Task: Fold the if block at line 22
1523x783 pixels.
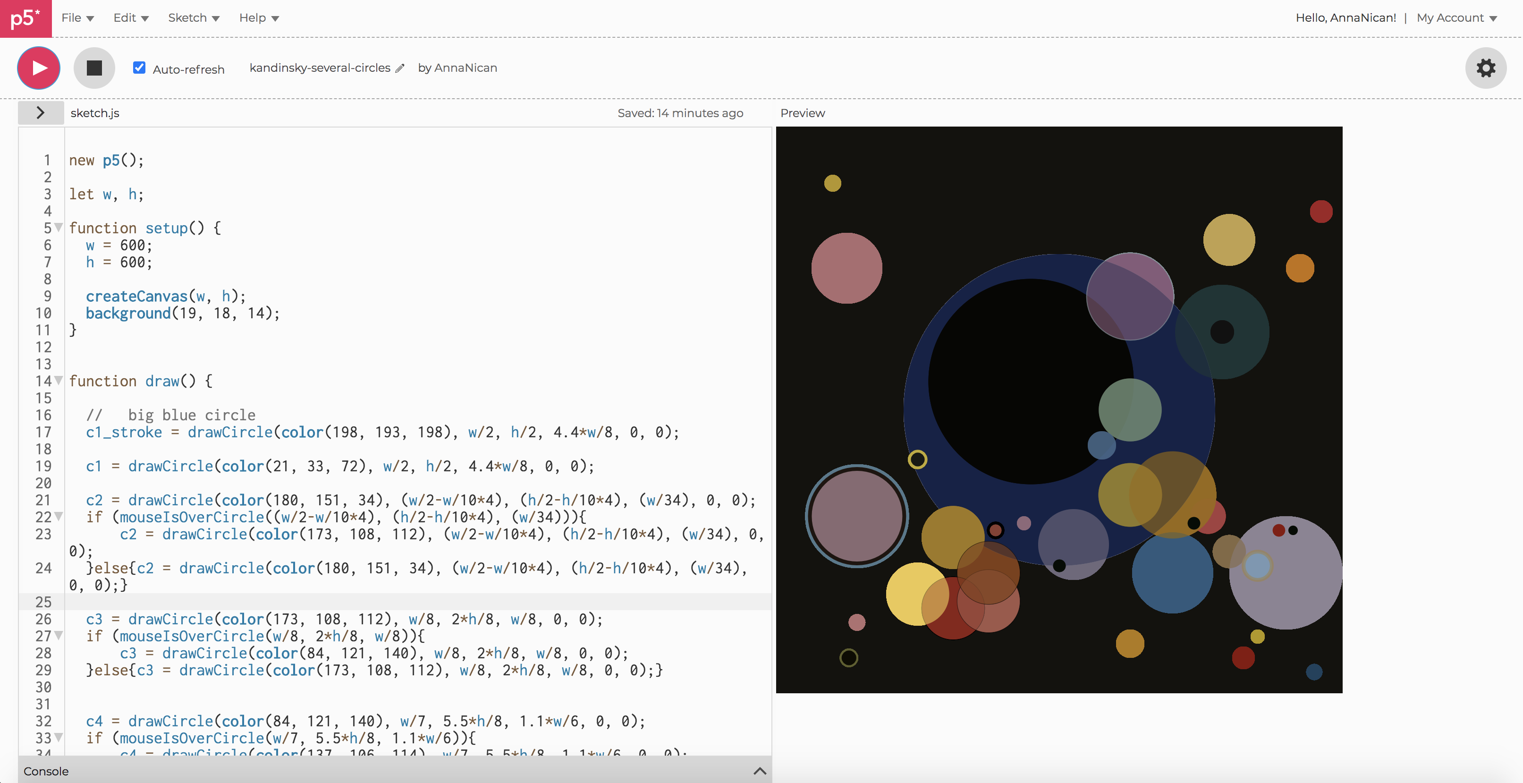Action: [59, 516]
